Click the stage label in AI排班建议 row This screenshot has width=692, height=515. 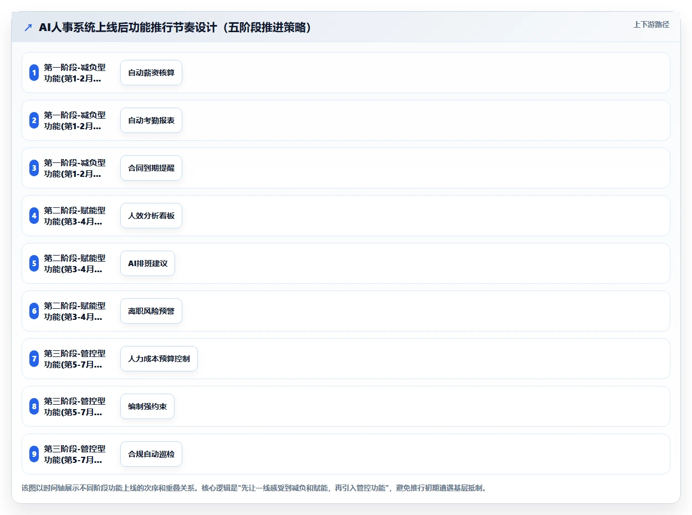[75, 263]
